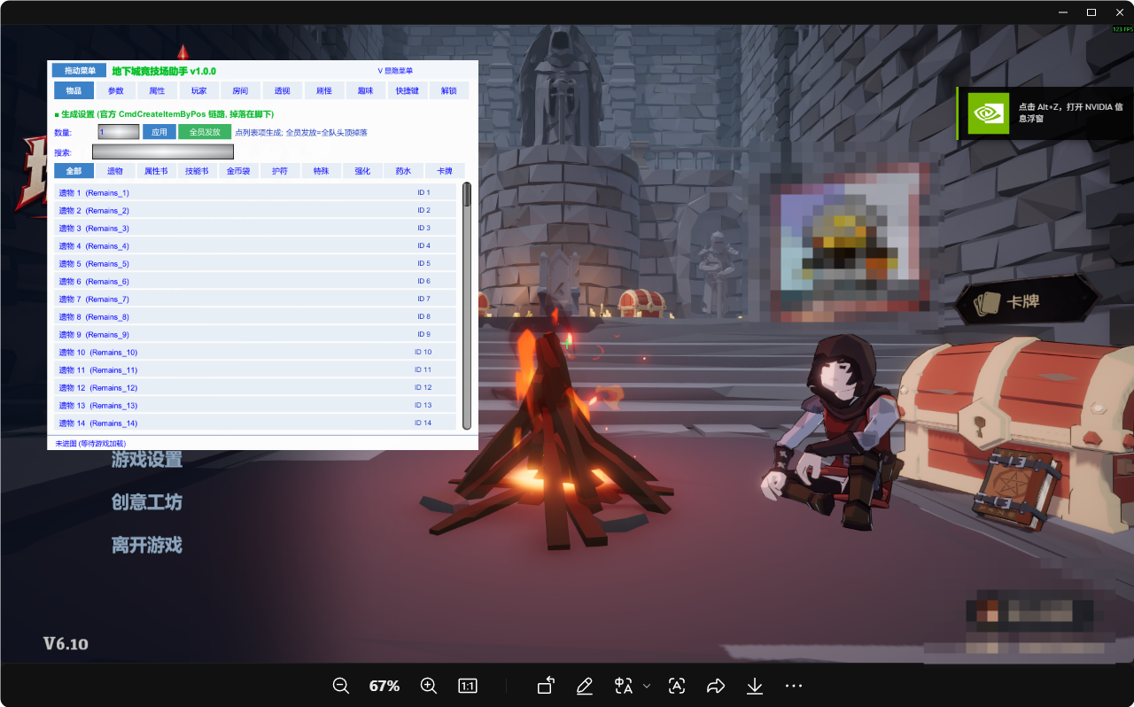The image size is (1134, 707).
Task: Click the spellbook beside the treasure chest
Action: click(1016, 489)
